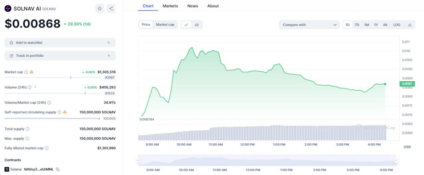Select 7D time range
Image resolution: width=424 pixels, height=175 pixels.
click(x=357, y=25)
